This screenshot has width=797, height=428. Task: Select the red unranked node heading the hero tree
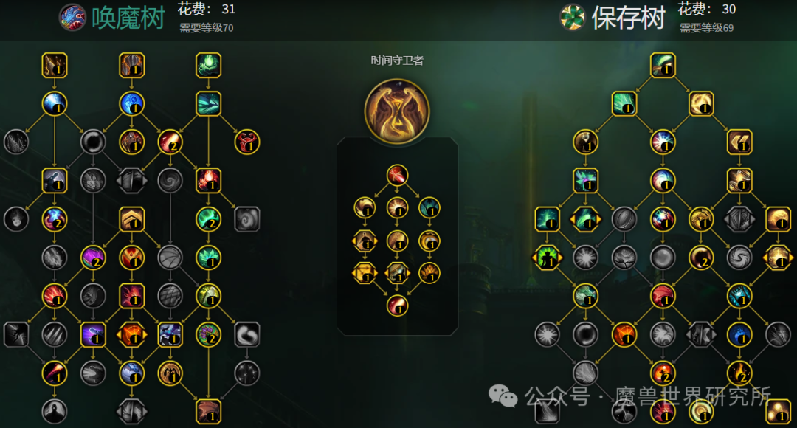pyautogui.click(x=397, y=176)
